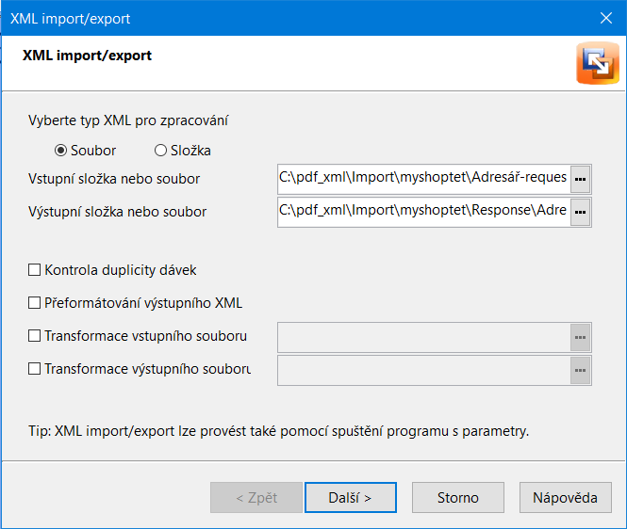The height and width of the screenshot is (529, 627).
Task: Click ellipsis button for output transformation file
Action: coord(580,370)
